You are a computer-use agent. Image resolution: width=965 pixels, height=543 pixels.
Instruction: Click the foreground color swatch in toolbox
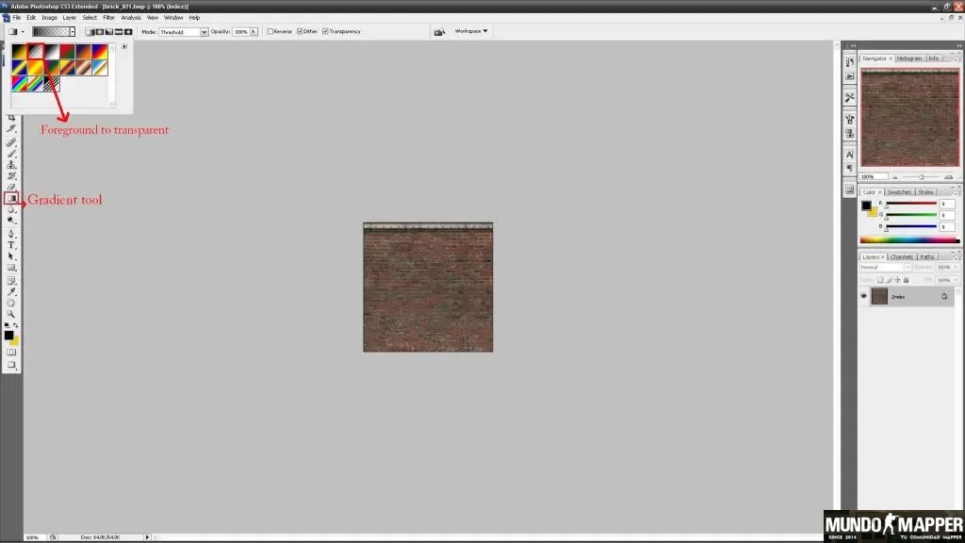click(8, 336)
